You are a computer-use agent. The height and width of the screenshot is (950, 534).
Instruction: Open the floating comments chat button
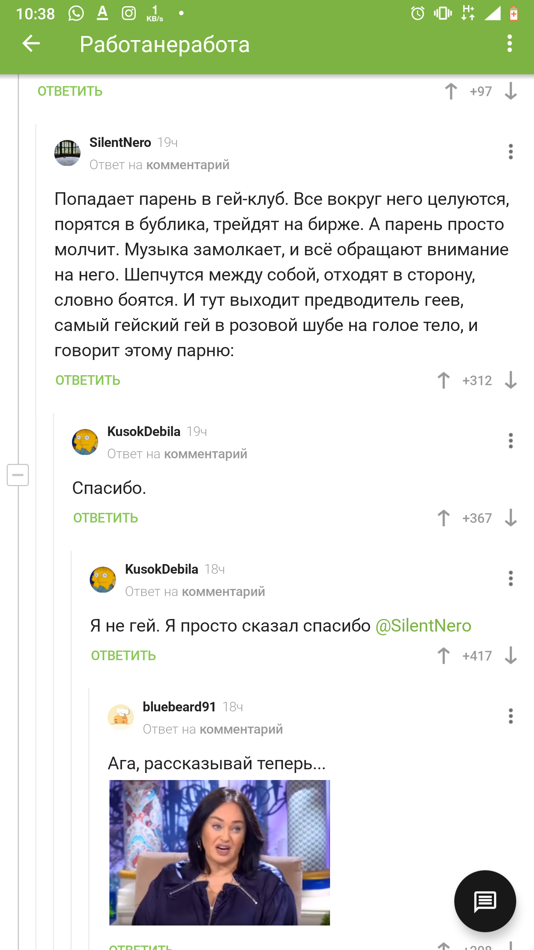485,901
